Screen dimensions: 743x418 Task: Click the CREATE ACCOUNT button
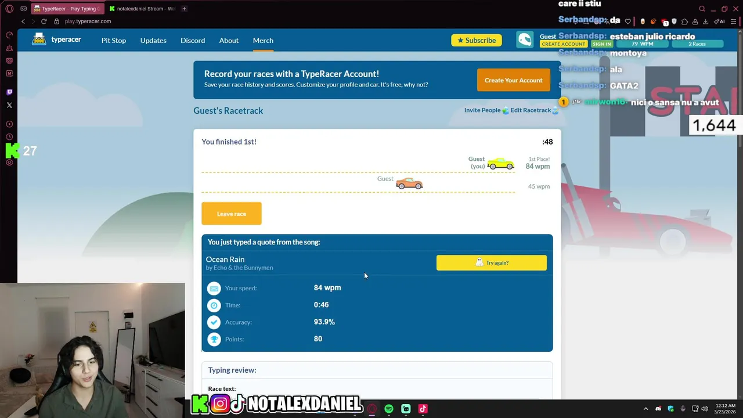tap(564, 44)
